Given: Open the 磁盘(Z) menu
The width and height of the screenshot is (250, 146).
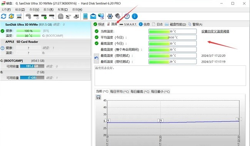Looking at the screenshot, I should pos(20,10).
